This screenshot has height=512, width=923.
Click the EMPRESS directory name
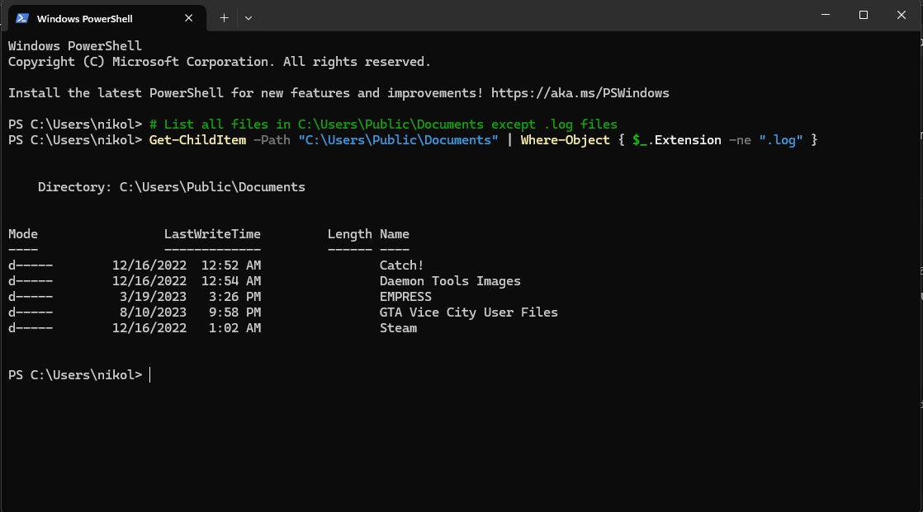pos(405,297)
